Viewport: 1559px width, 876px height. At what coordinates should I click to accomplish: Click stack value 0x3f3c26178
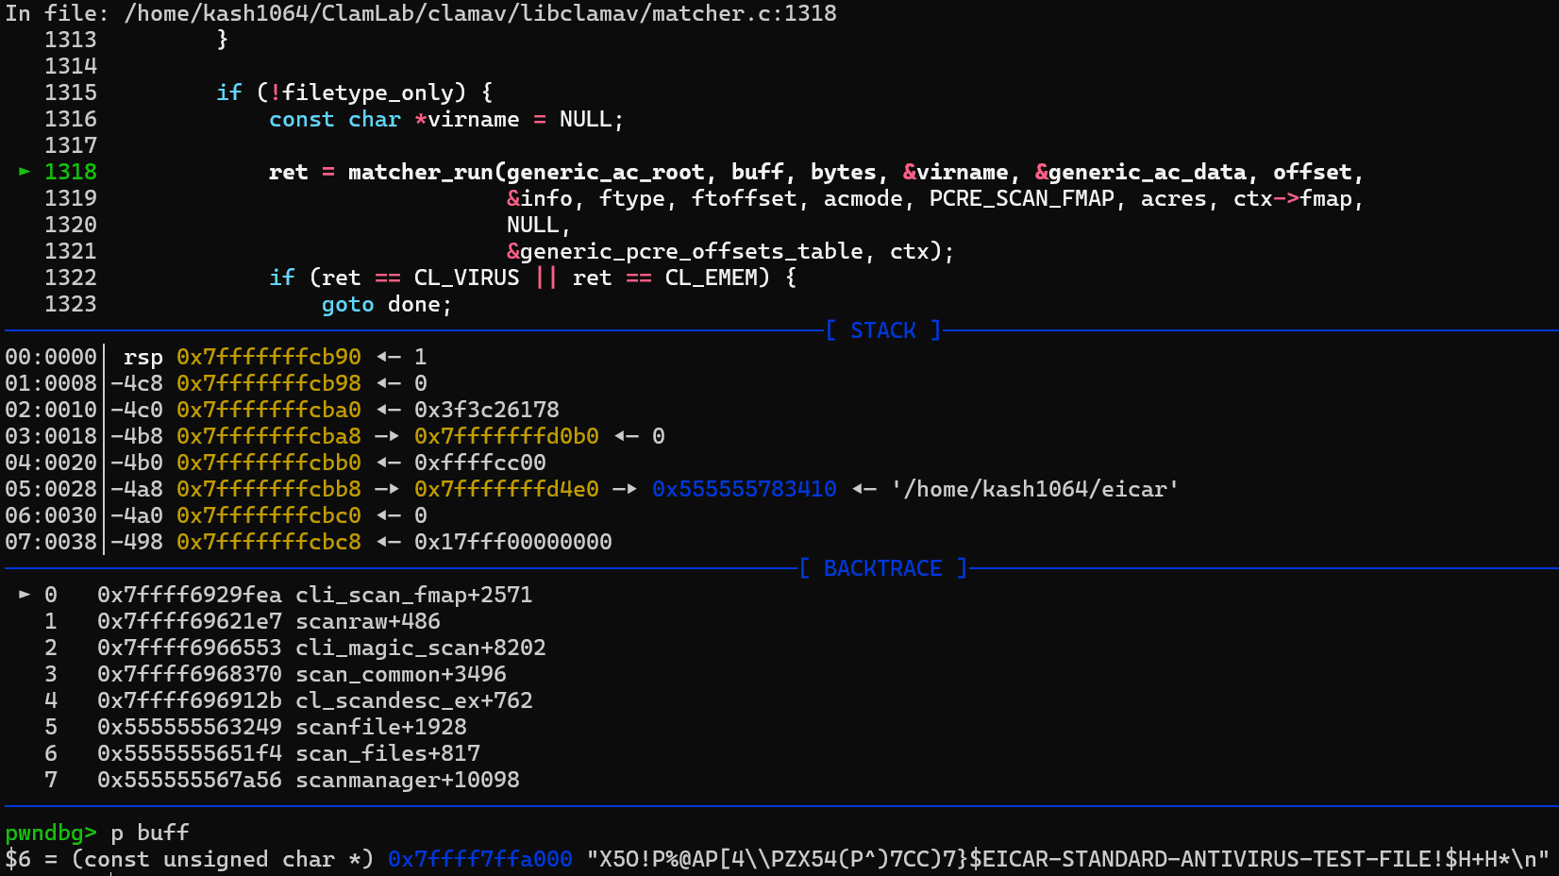pos(486,410)
